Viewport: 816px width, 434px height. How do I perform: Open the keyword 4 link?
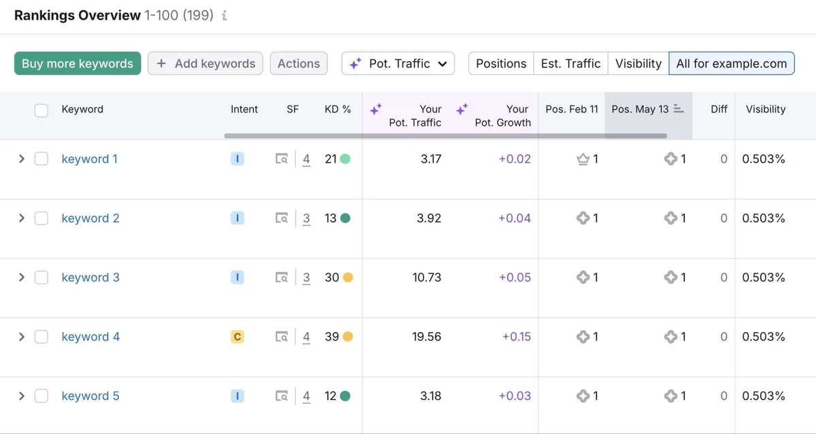[x=90, y=337]
